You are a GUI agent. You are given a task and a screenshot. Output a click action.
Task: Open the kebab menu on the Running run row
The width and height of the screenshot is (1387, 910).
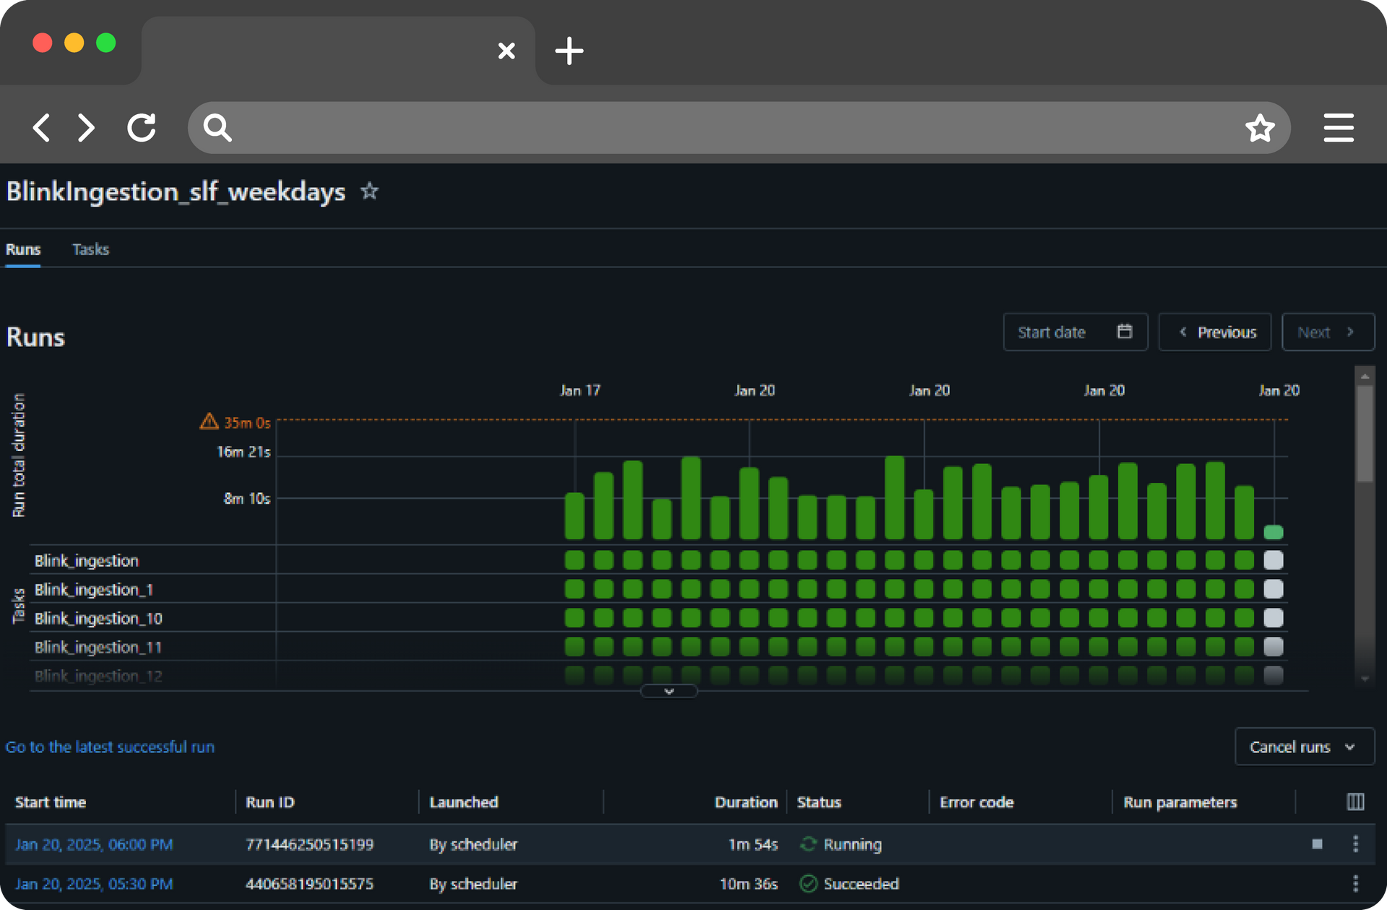(x=1357, y=844)
